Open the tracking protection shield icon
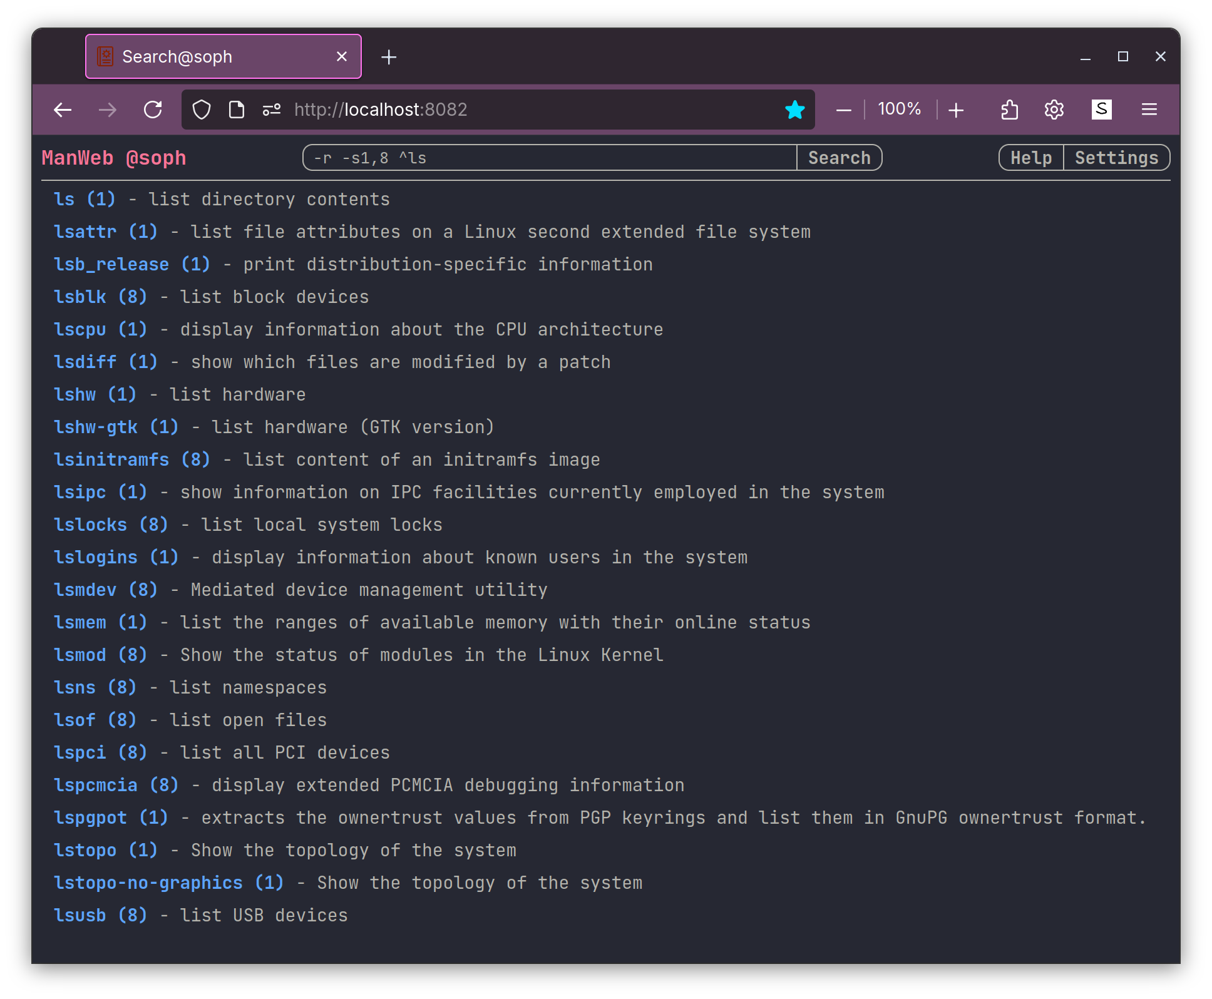The width and height of the screenshot is (1212, 999). click(x=202, y=110)
